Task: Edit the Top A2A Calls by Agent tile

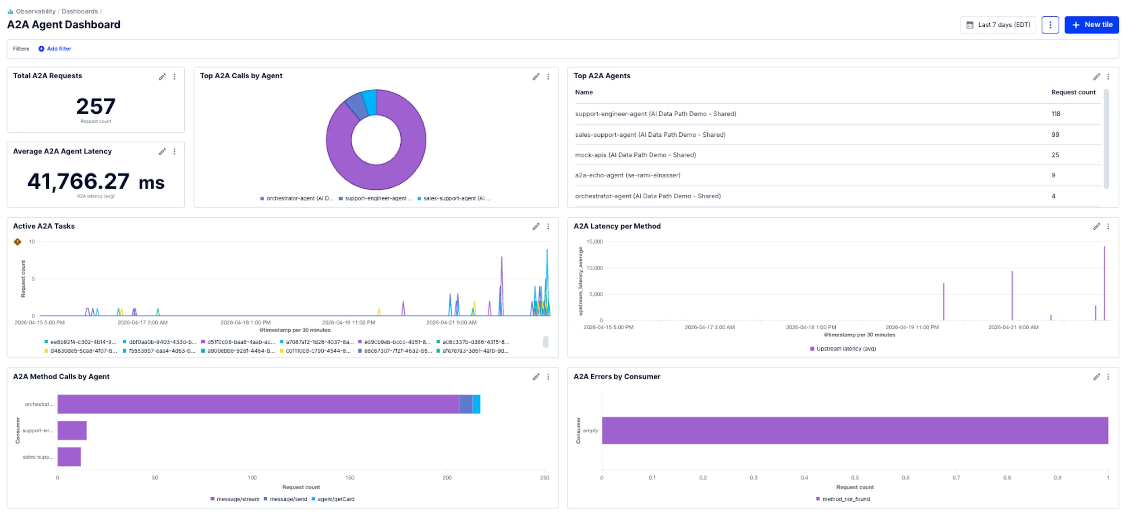Action: tap(535, 77)
